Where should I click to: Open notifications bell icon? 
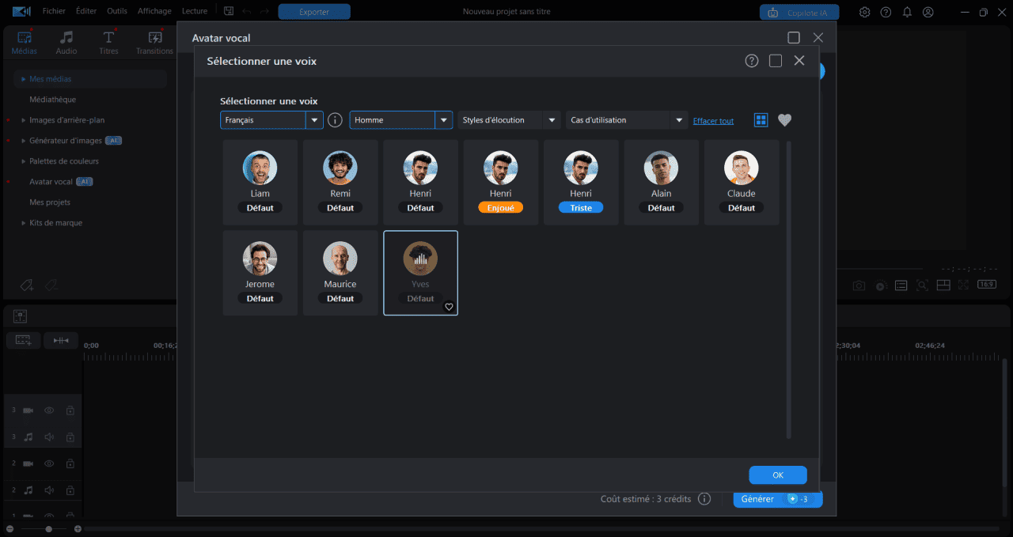907,12
